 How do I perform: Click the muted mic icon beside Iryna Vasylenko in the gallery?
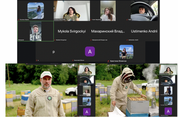click(91, 20)
